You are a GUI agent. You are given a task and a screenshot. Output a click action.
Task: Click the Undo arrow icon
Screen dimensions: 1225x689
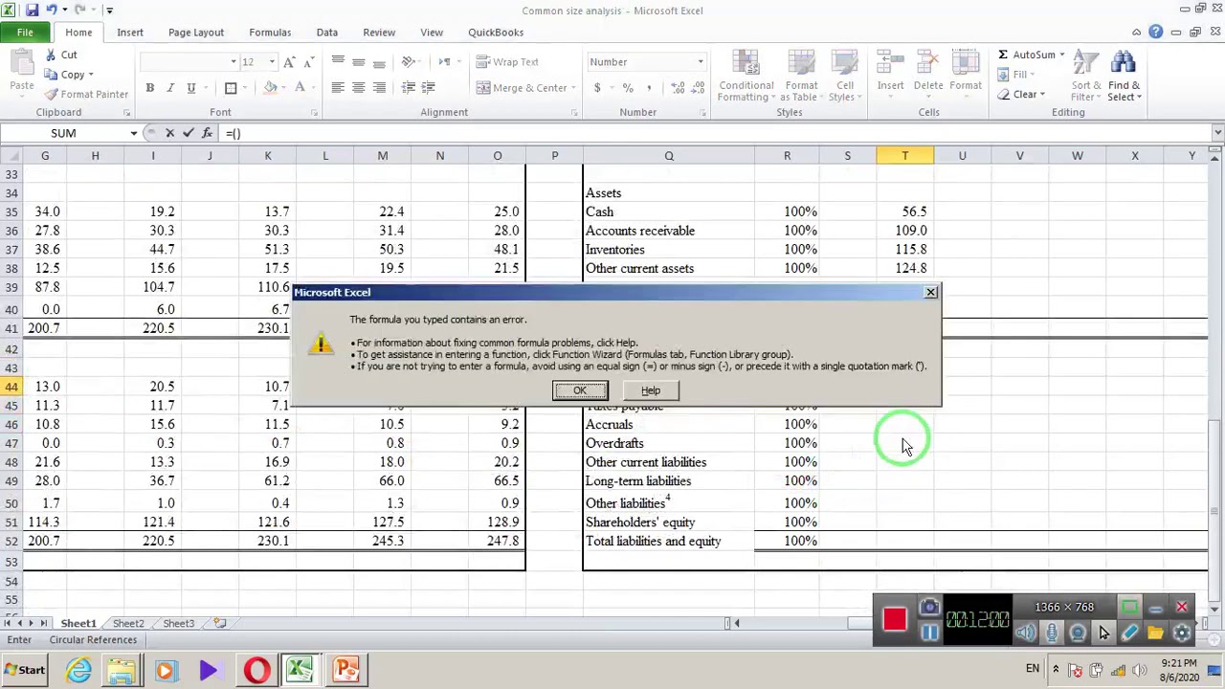tap(52, 10)
